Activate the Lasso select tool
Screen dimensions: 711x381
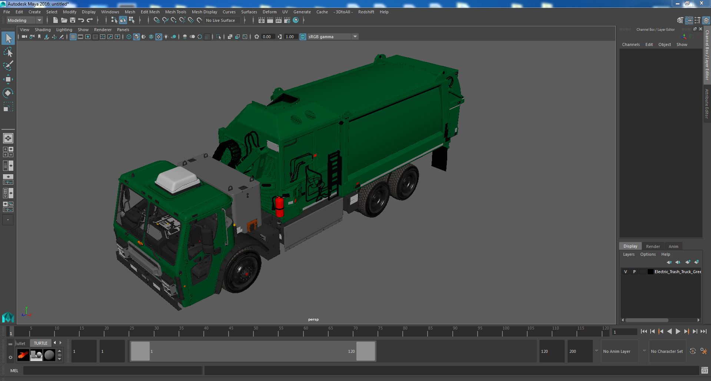click(x=8, y=52)
